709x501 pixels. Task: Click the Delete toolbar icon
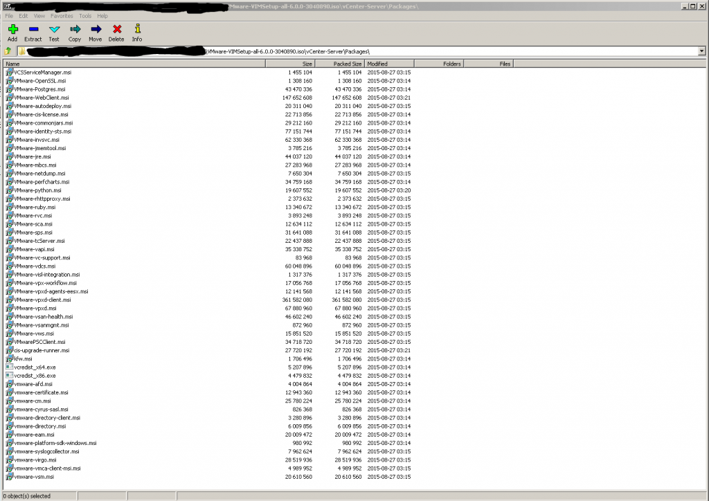point(116,29)
